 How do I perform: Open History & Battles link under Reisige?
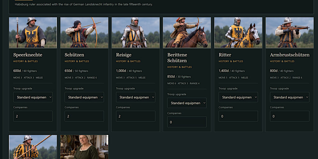[x=128, y=61]
